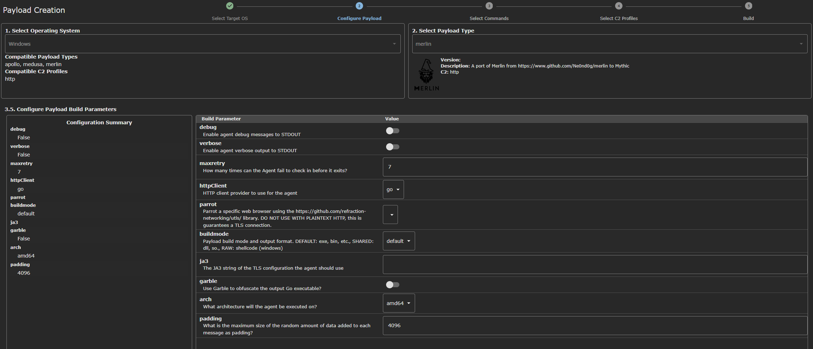813x349 pixels.
Task: Go to step 3 Select Commands circle
Action: 489,6
